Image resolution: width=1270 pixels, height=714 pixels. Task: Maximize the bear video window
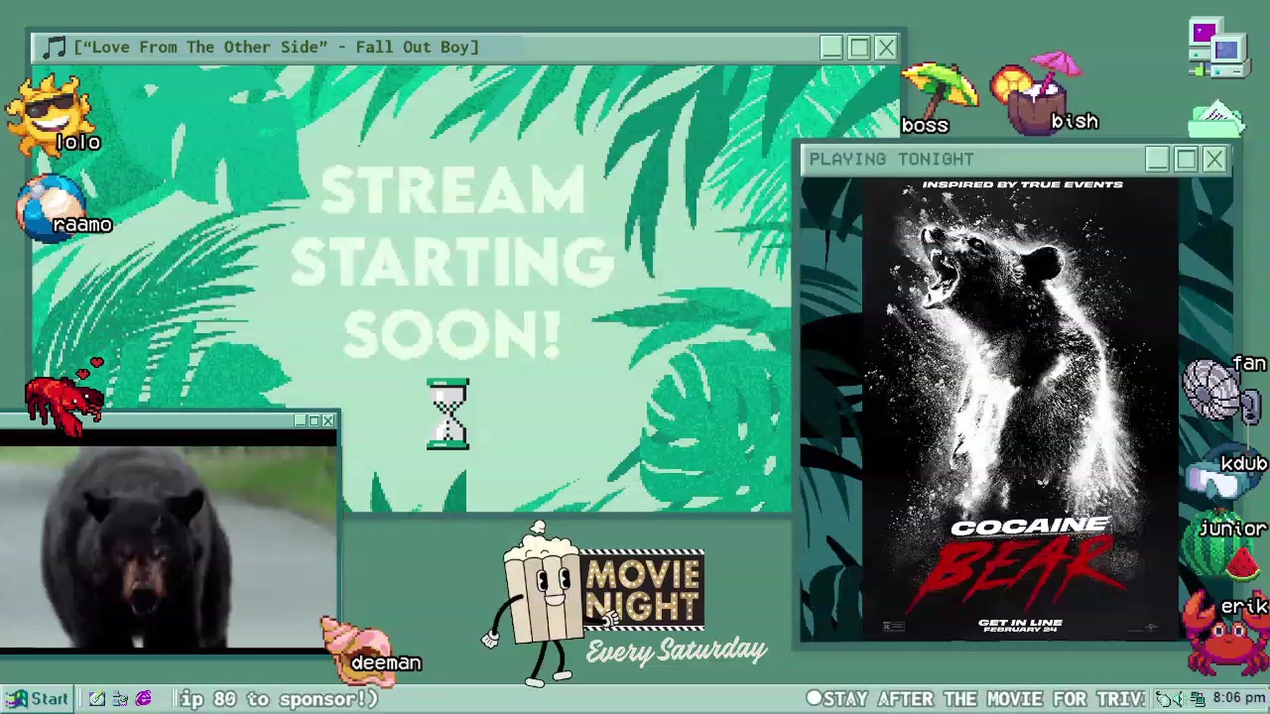click(x=314, y=420)
